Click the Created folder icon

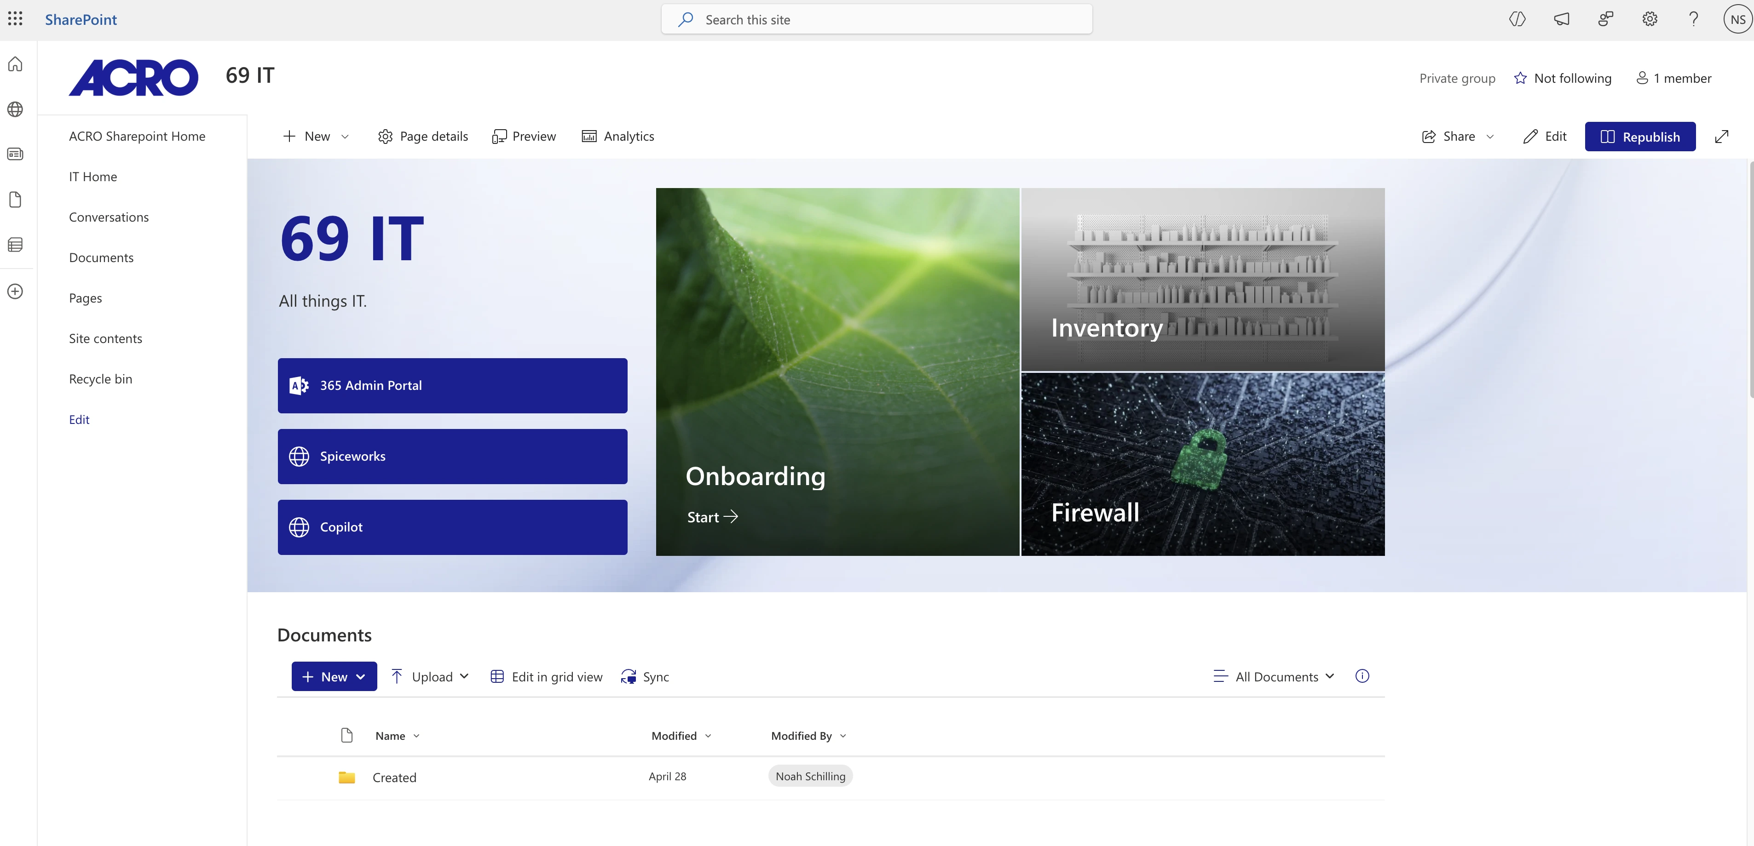point(346,777)
